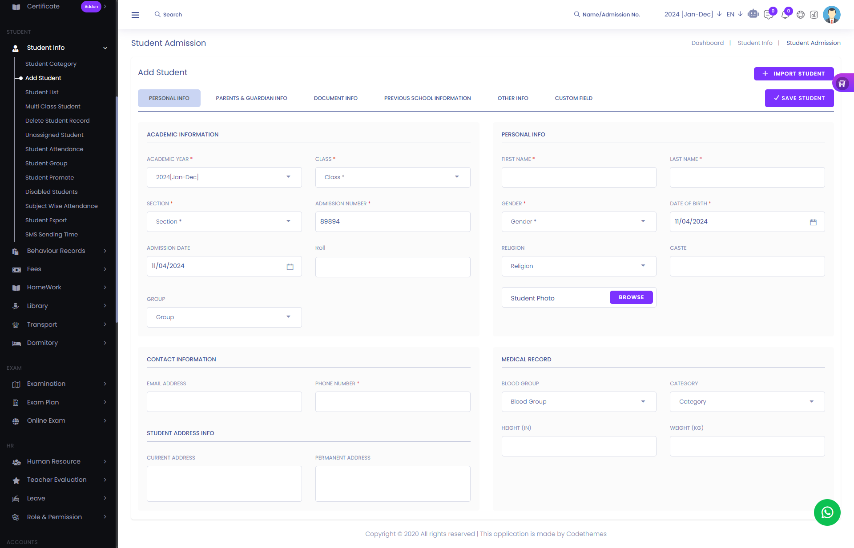
Task: Click the Save Student button
Action: tap(799, 98)
